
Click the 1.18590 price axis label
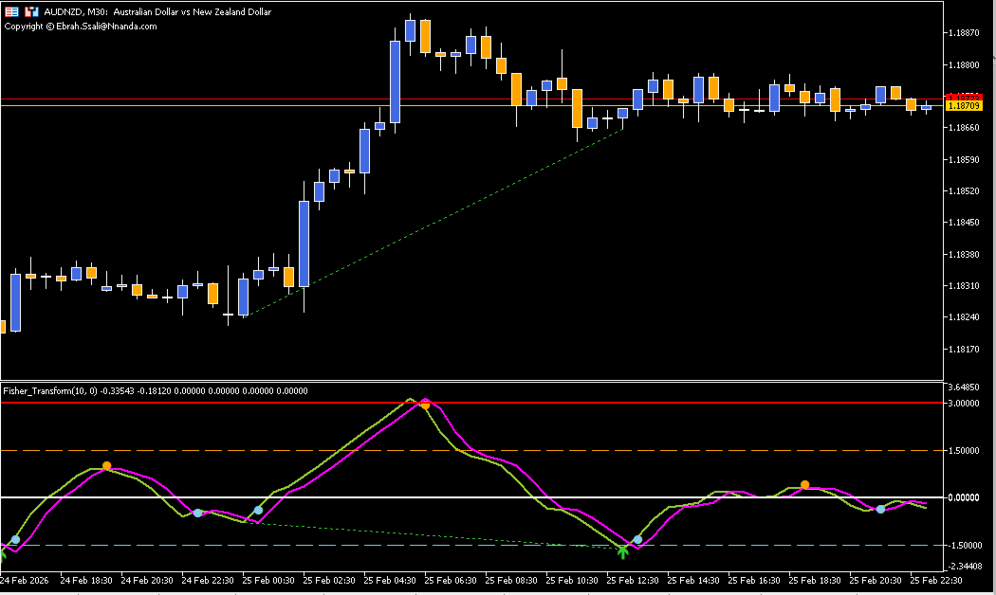click(963, 159)
